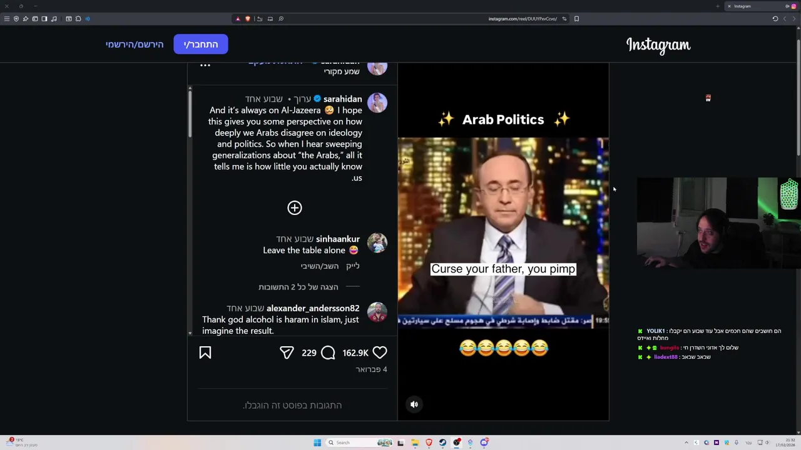Screen dimensions: 801x450
Task: Click the 229 comments count
Action: (309, 352)
